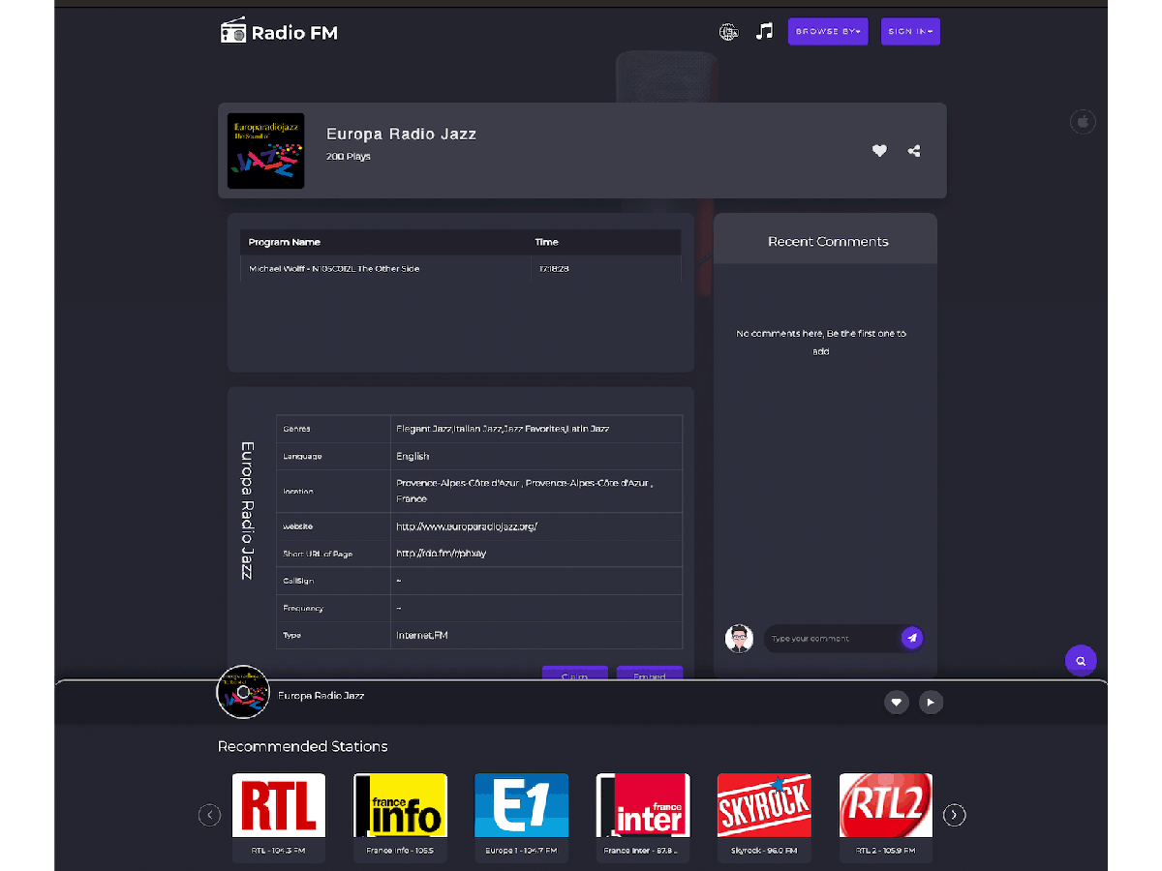
Task: Open the purple search button
Action: pos(1081,661)
